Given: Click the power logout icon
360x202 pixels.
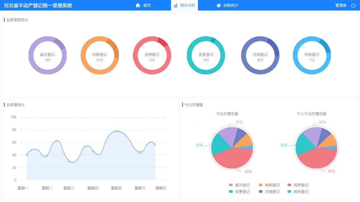Looking at the screenshot, I should [x=353, y=5].
